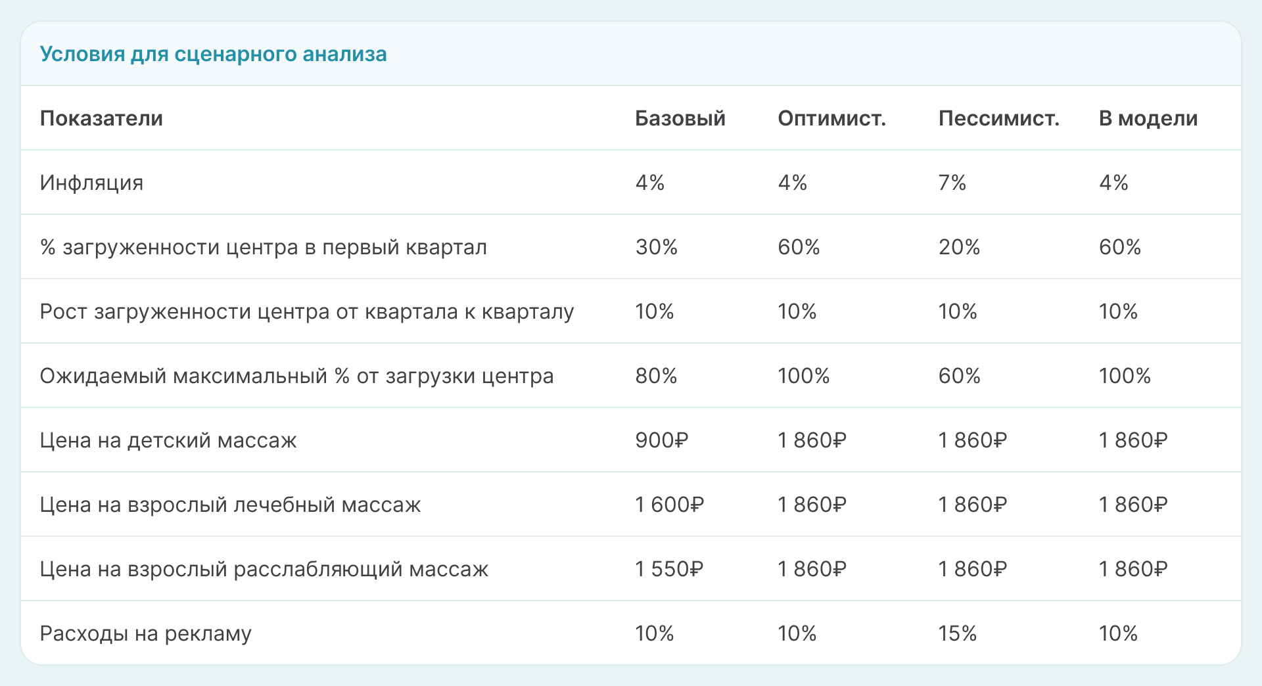The width and height of the screenshot is (1262, 686).
Task: Click the pessimistic first-quarter load value 20%
Action: point(959,247)
